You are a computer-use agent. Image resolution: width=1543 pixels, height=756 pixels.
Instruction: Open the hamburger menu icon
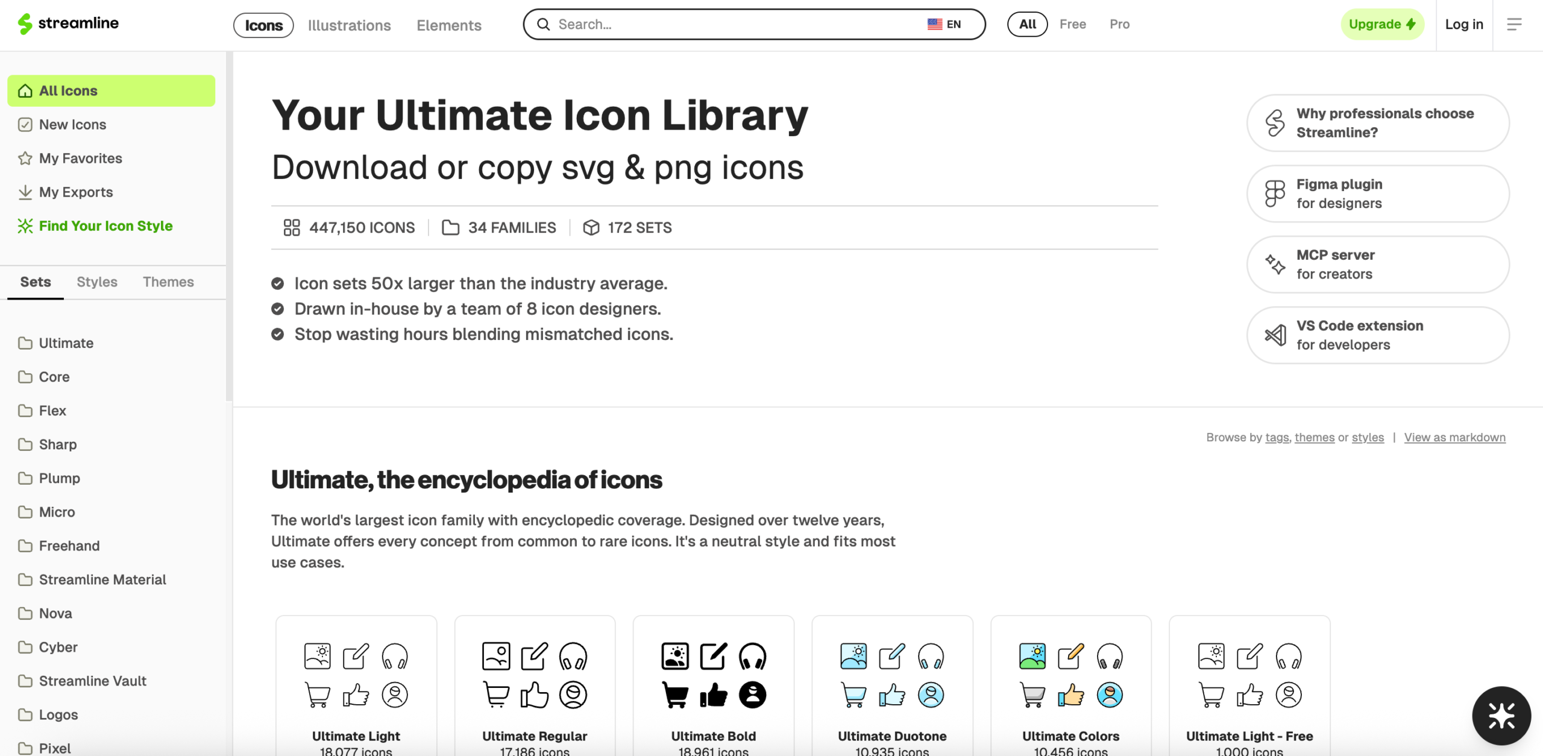pos(1514,24)
